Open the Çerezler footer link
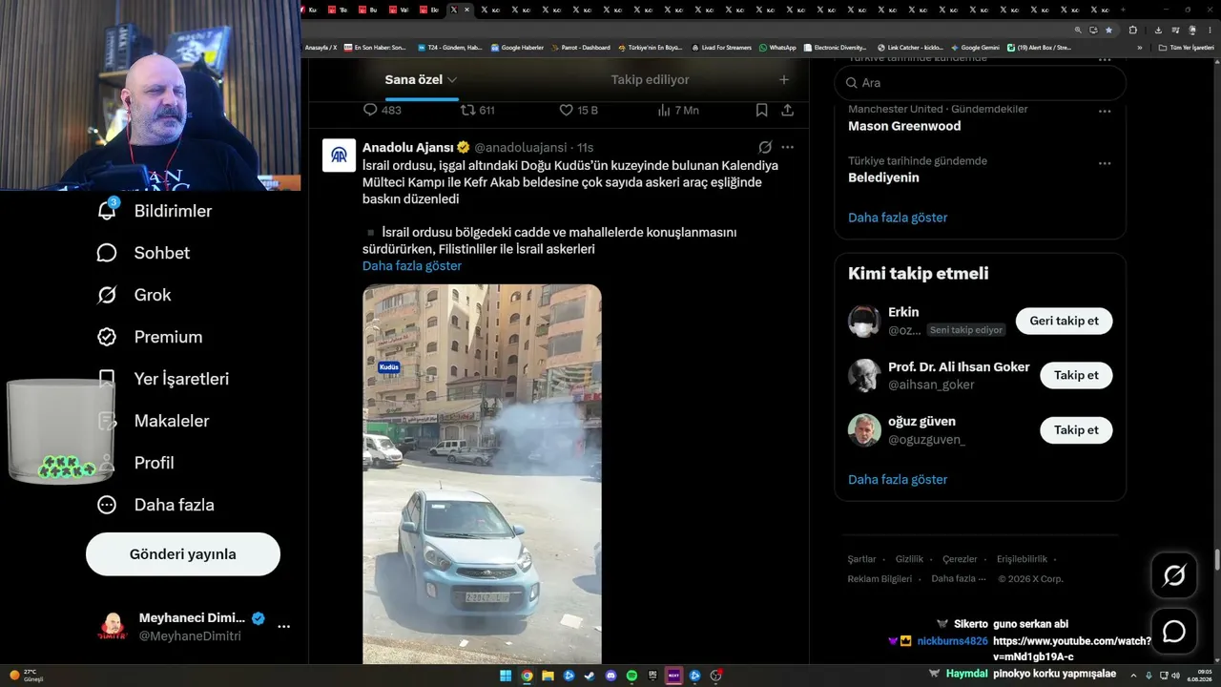Screen dimensions: 1221x687 point(960,559)
